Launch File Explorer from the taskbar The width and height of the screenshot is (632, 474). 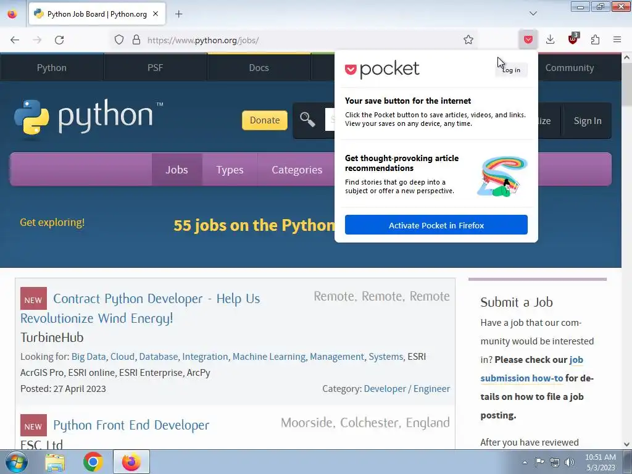click(55, 462)
